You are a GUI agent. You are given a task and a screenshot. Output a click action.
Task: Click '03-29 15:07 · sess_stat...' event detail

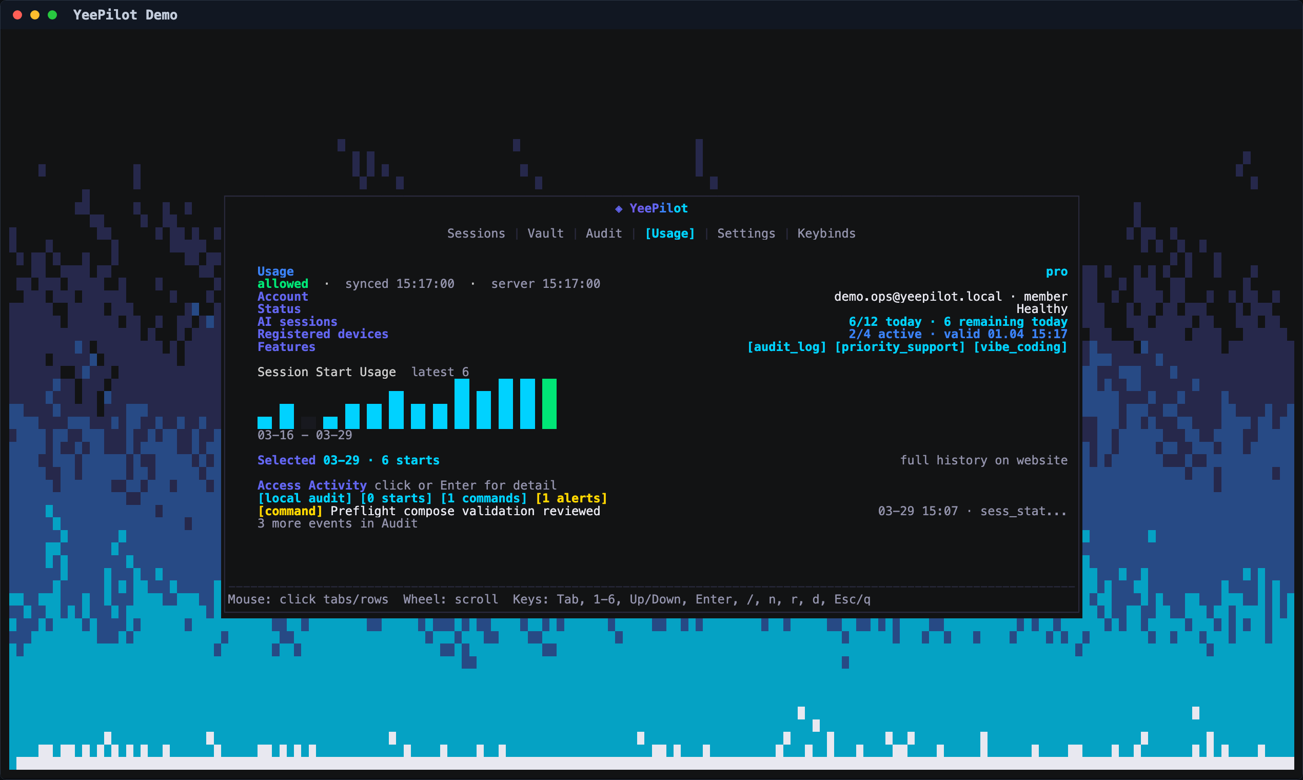[x=973, y=511]
